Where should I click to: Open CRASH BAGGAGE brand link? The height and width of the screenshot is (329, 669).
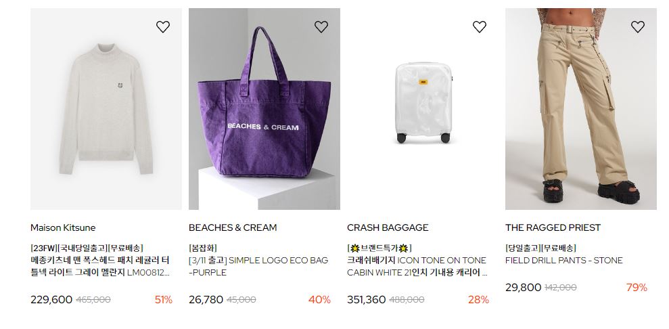point(388,227)
